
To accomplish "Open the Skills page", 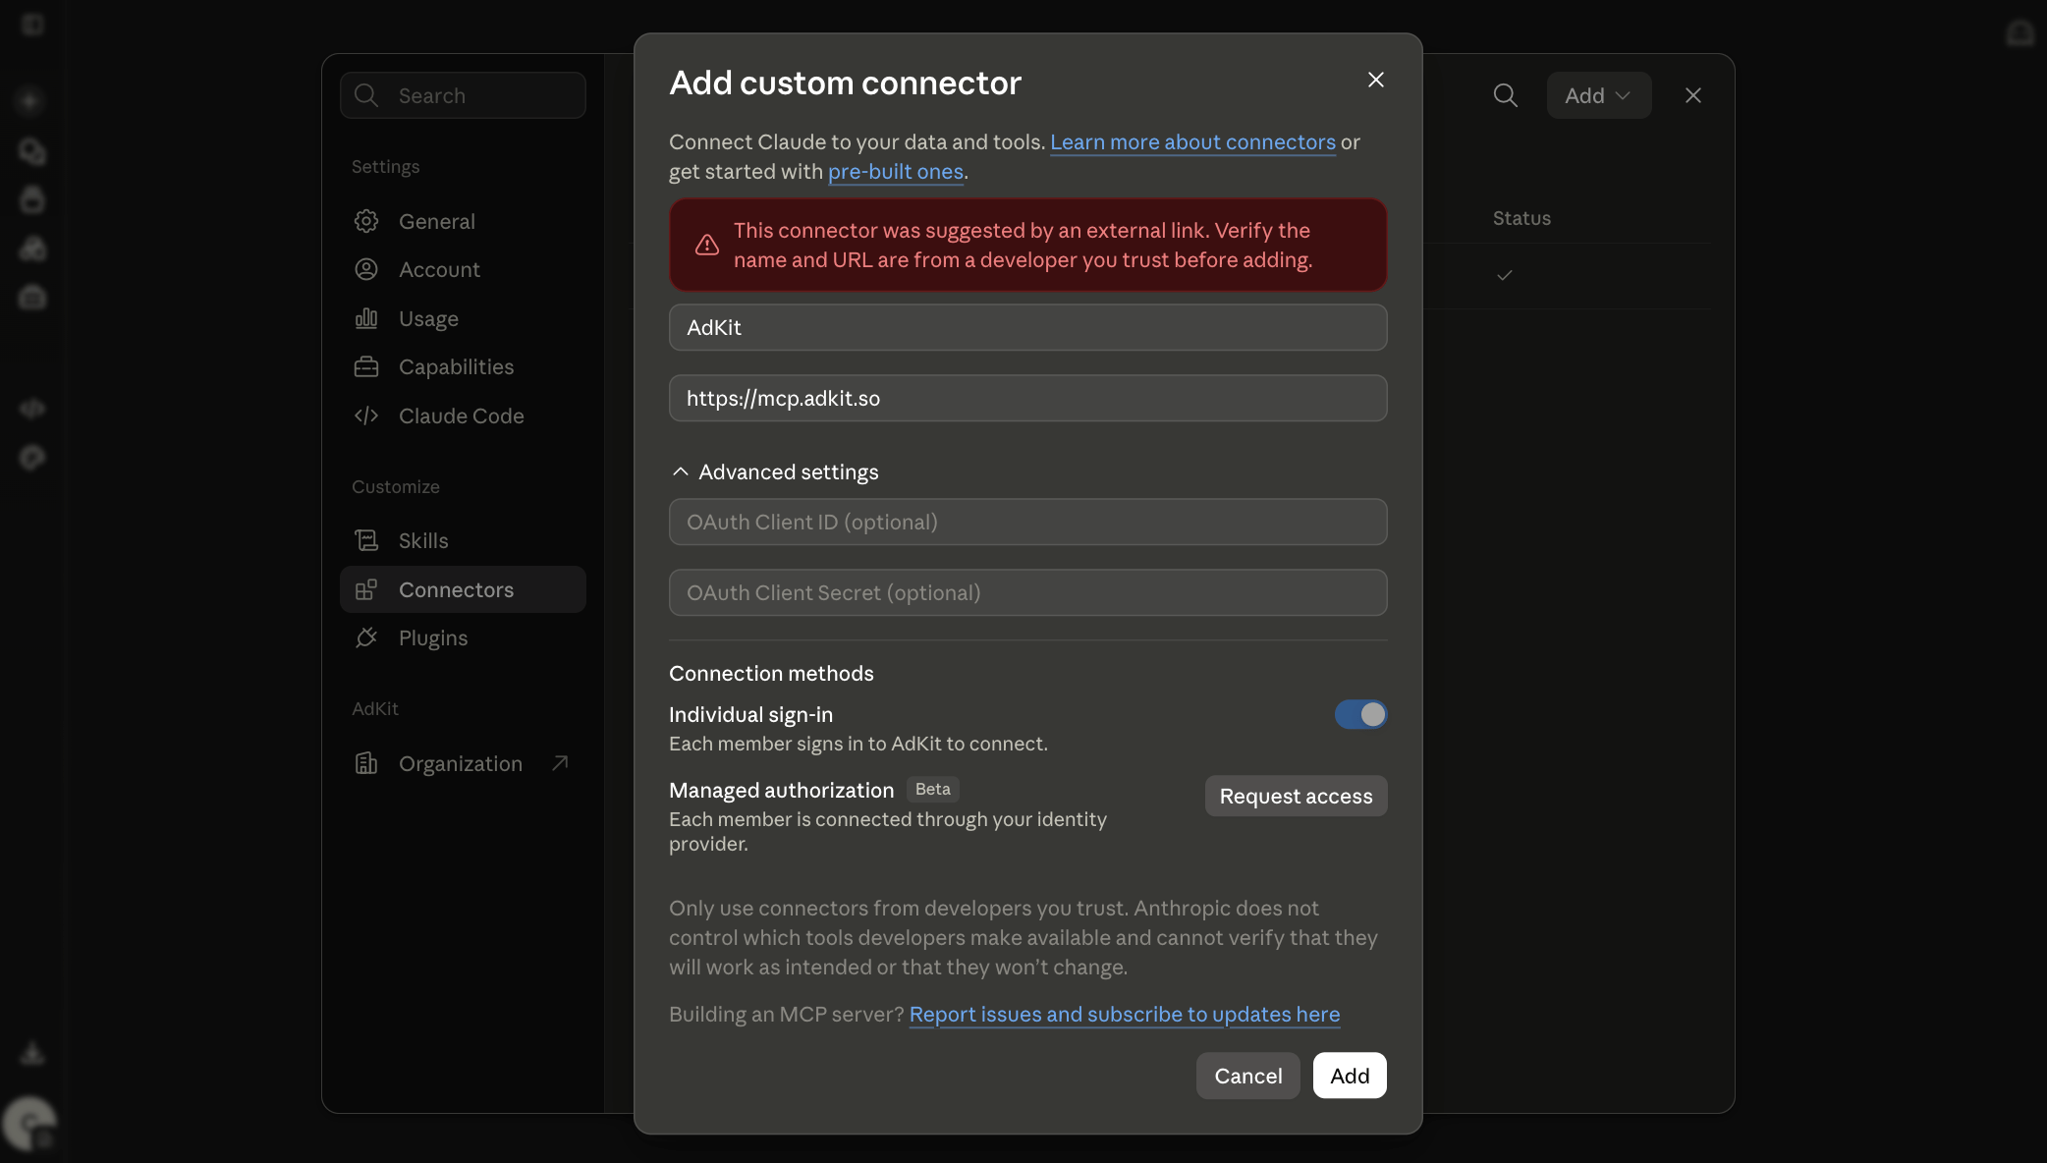I will [463, 540].
